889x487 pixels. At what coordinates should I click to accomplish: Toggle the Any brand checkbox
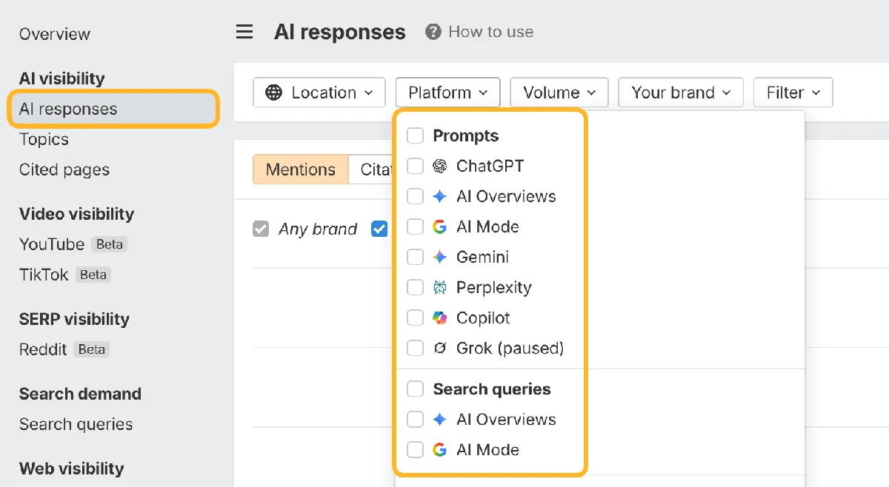click(261, 229)
